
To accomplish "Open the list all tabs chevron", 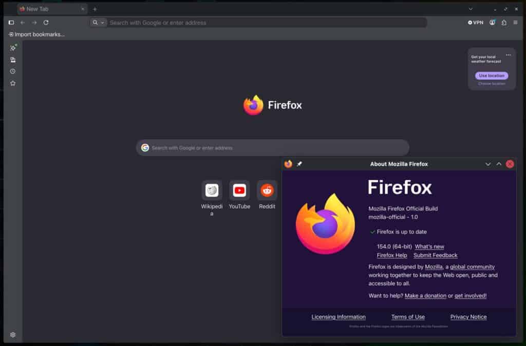I will [x=471, y=9].
